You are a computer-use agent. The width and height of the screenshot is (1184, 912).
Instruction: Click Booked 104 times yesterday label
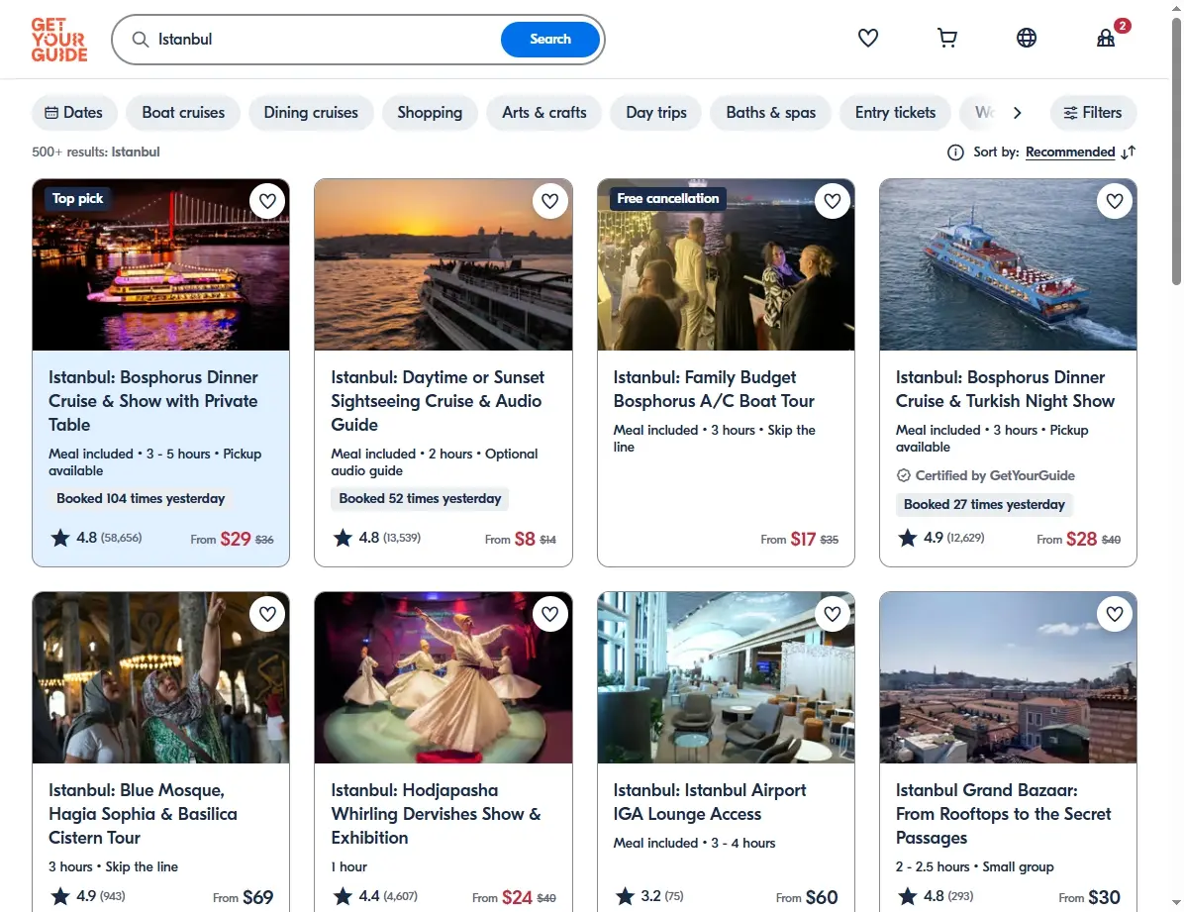click(141, 499)
